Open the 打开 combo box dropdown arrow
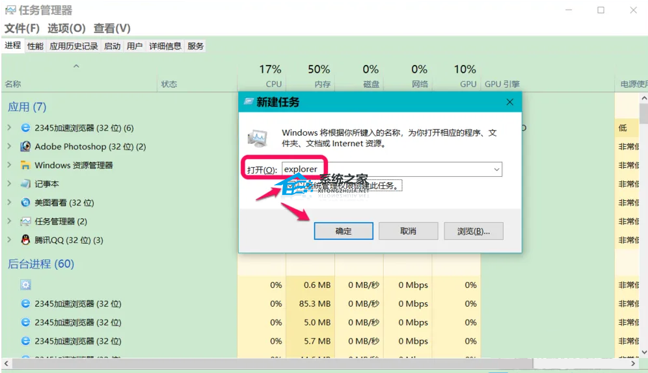Viewport: 648px width, 373px height. [x=496, y=170]
